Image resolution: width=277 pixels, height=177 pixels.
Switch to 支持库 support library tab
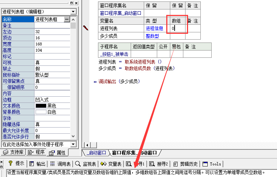(x=13, y=152)
